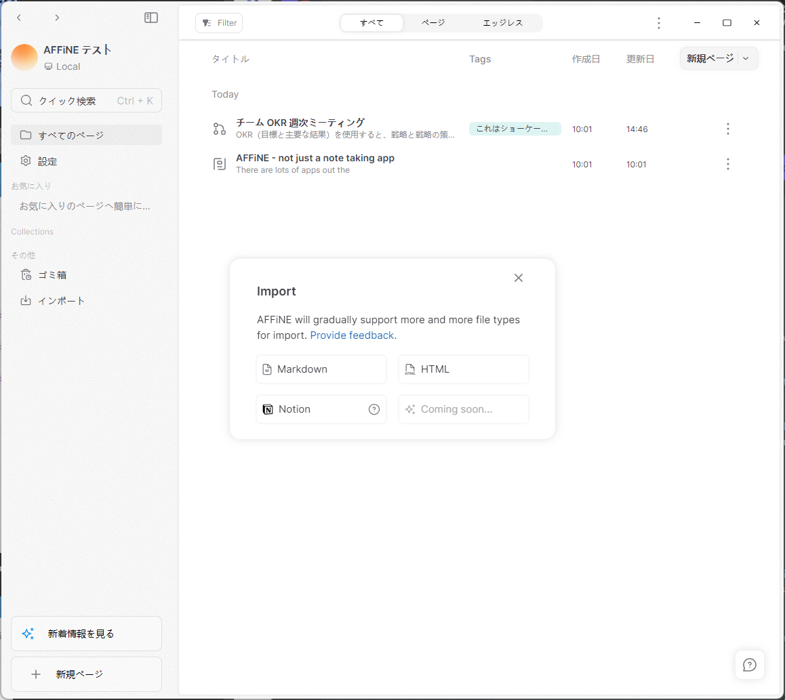
Task: Open the quick search field
Action: (x=86, y=100)
